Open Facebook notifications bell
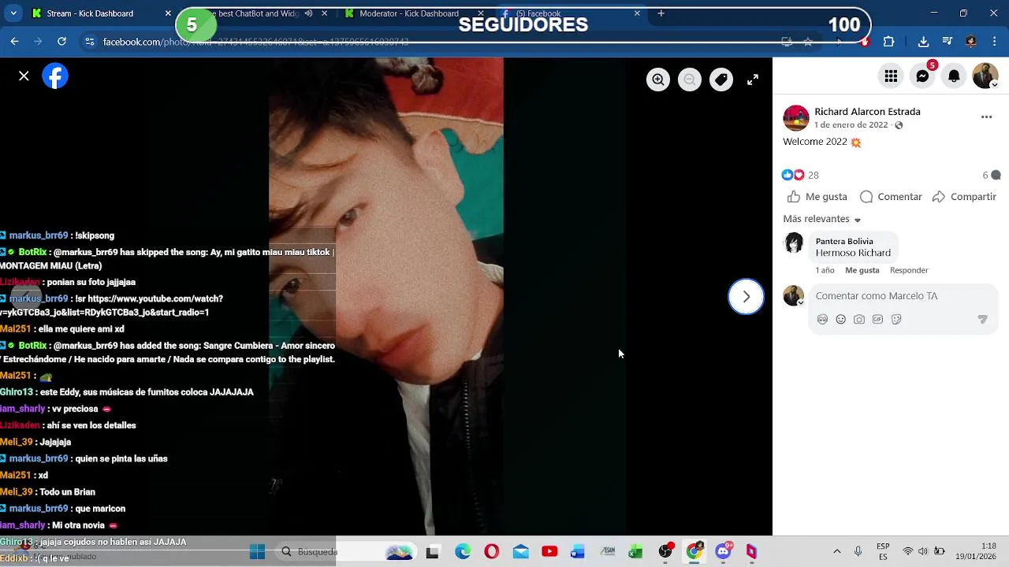This screenshot has height=567, width=1009. click(954, 76)
